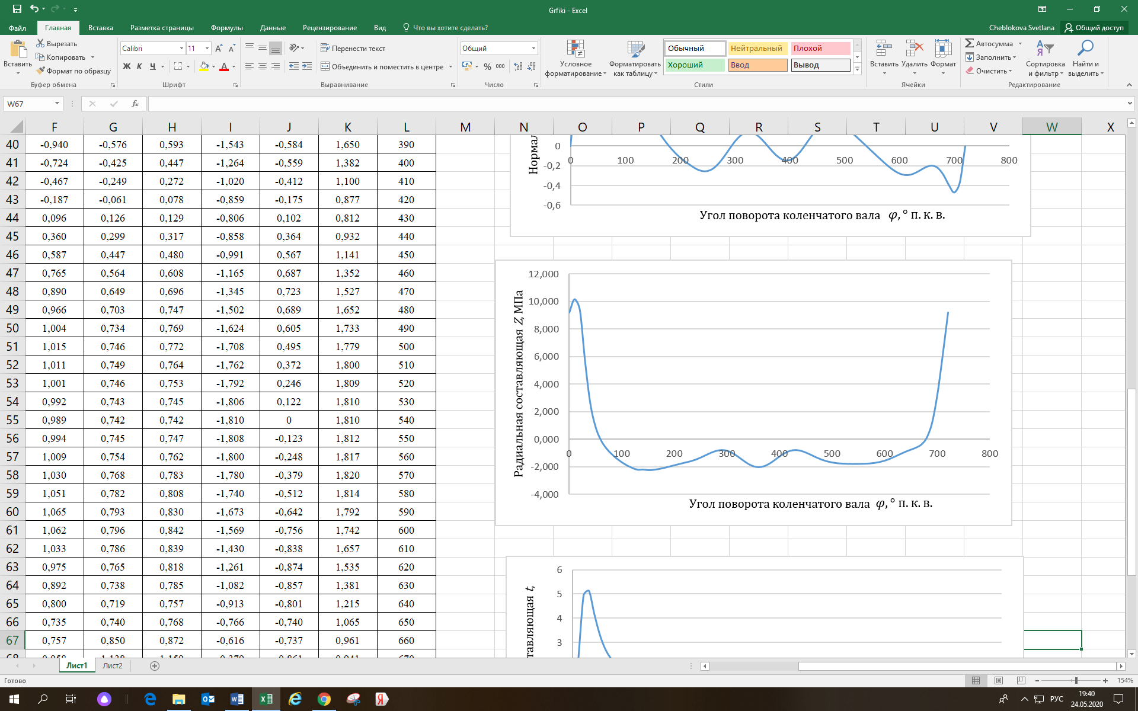Click the Borders icon
1138x711 pixels.
[178, 66]
